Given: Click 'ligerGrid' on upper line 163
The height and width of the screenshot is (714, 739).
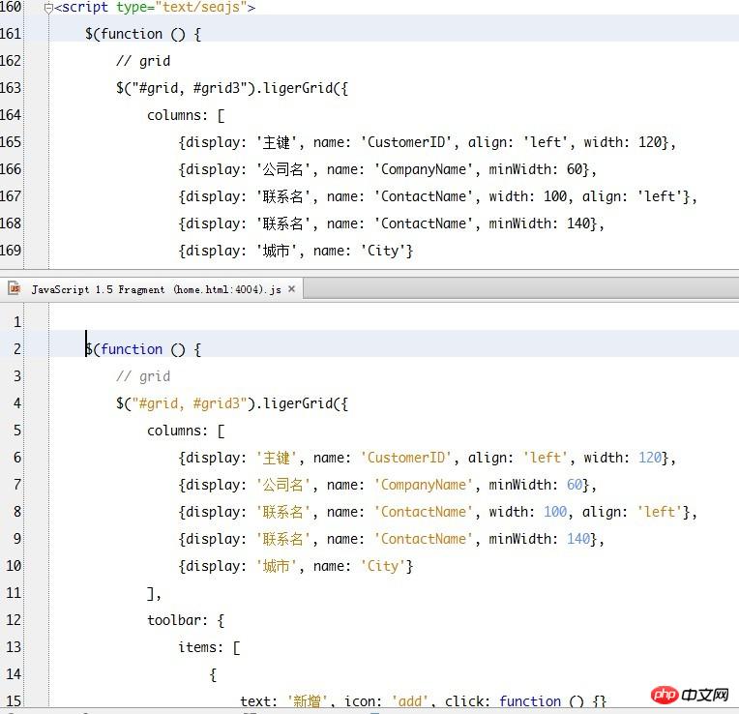Looking at the screenshot, I should (298, 88).
